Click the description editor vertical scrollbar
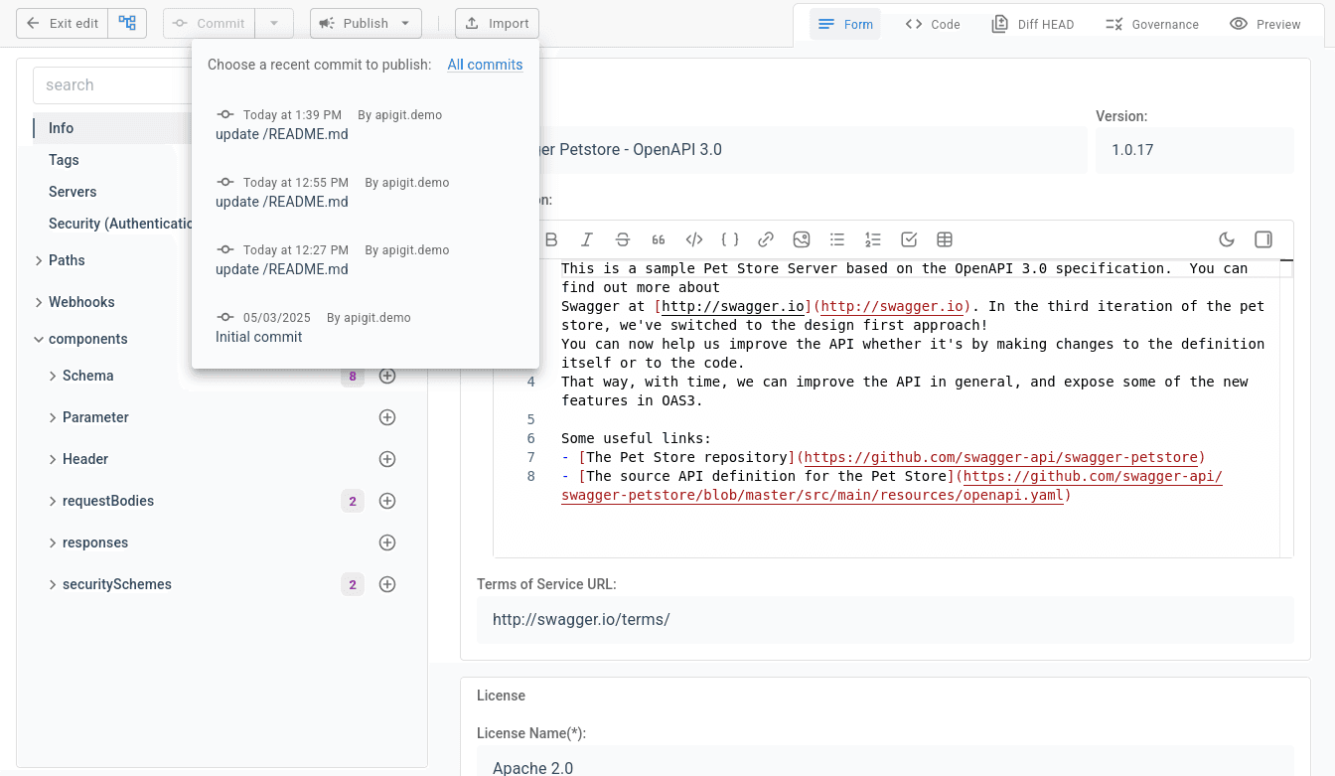Screen dimensions: 1335x776 pyautogui.click(x=1286, y=407)
